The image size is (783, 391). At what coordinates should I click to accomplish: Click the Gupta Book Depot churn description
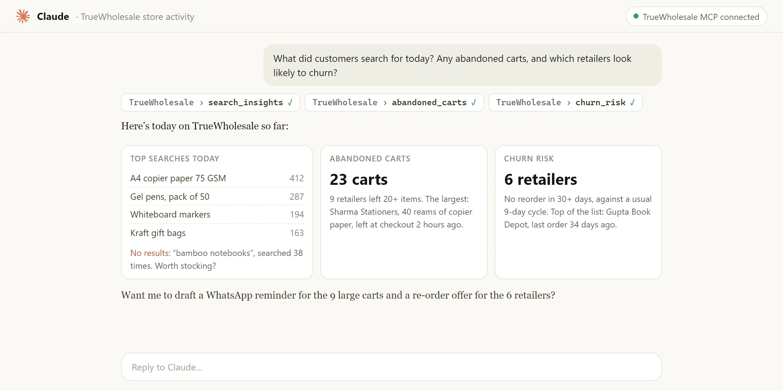tap(578, 212)
